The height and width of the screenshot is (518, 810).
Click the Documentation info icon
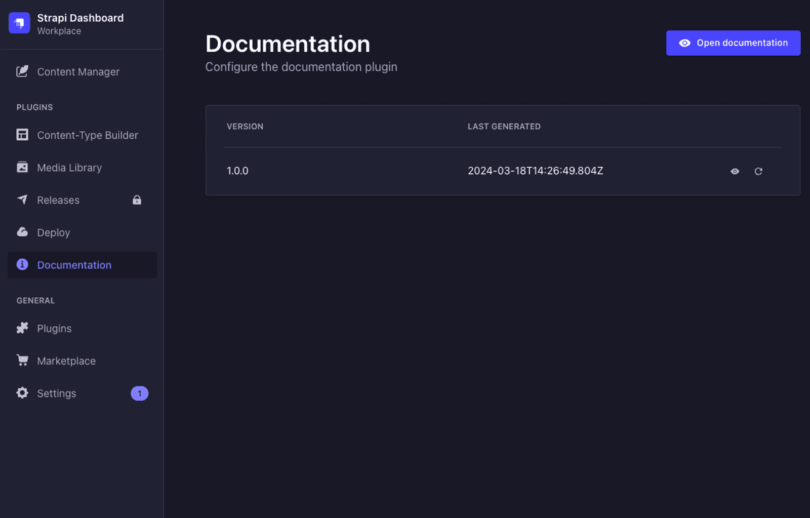(22, 264)
